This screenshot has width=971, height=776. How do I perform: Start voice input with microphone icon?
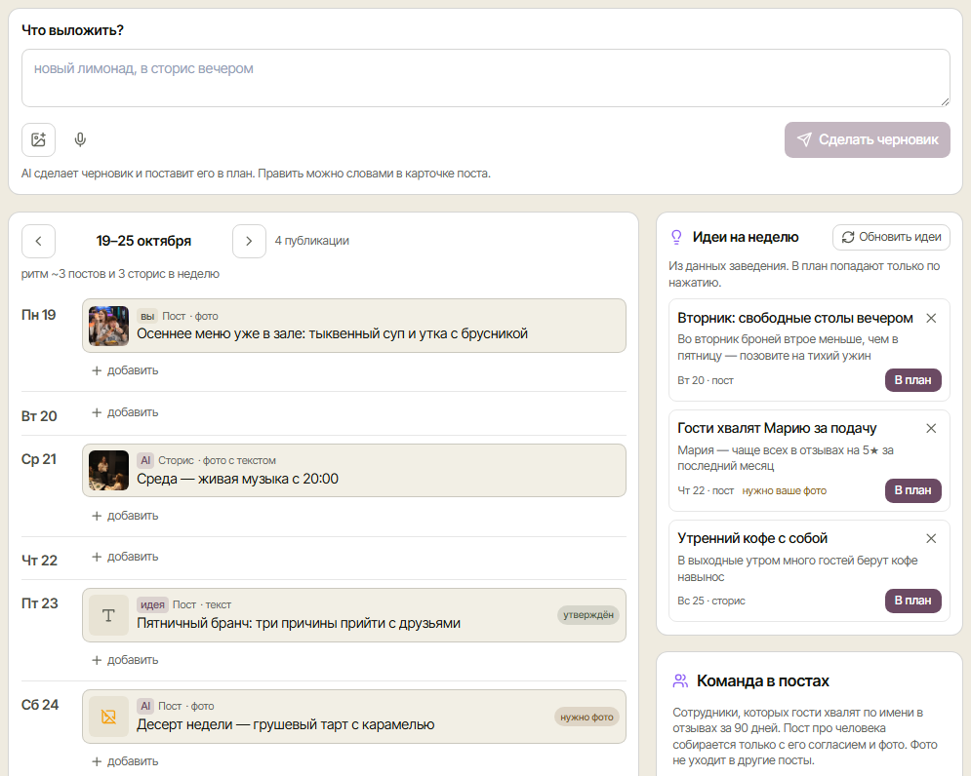click(80, 139)
